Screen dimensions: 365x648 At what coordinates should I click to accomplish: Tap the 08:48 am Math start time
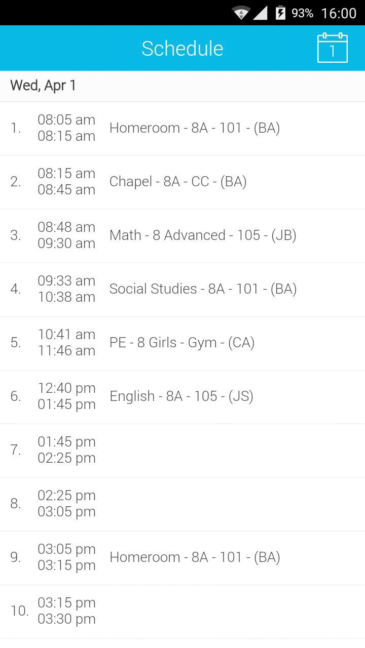pos(66,227)
